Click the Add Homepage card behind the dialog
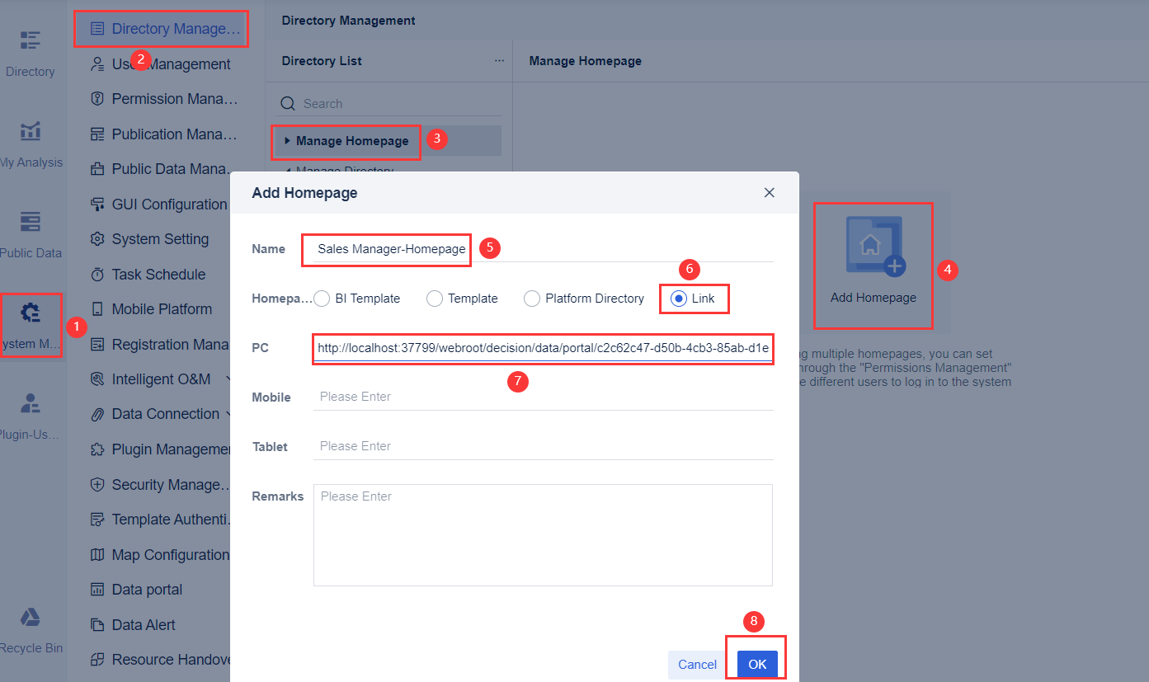 pos(874,264)
